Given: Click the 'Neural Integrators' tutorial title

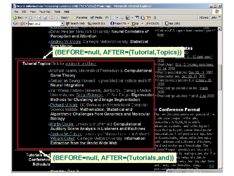Looking at the screenshot, I should [67, 85].
